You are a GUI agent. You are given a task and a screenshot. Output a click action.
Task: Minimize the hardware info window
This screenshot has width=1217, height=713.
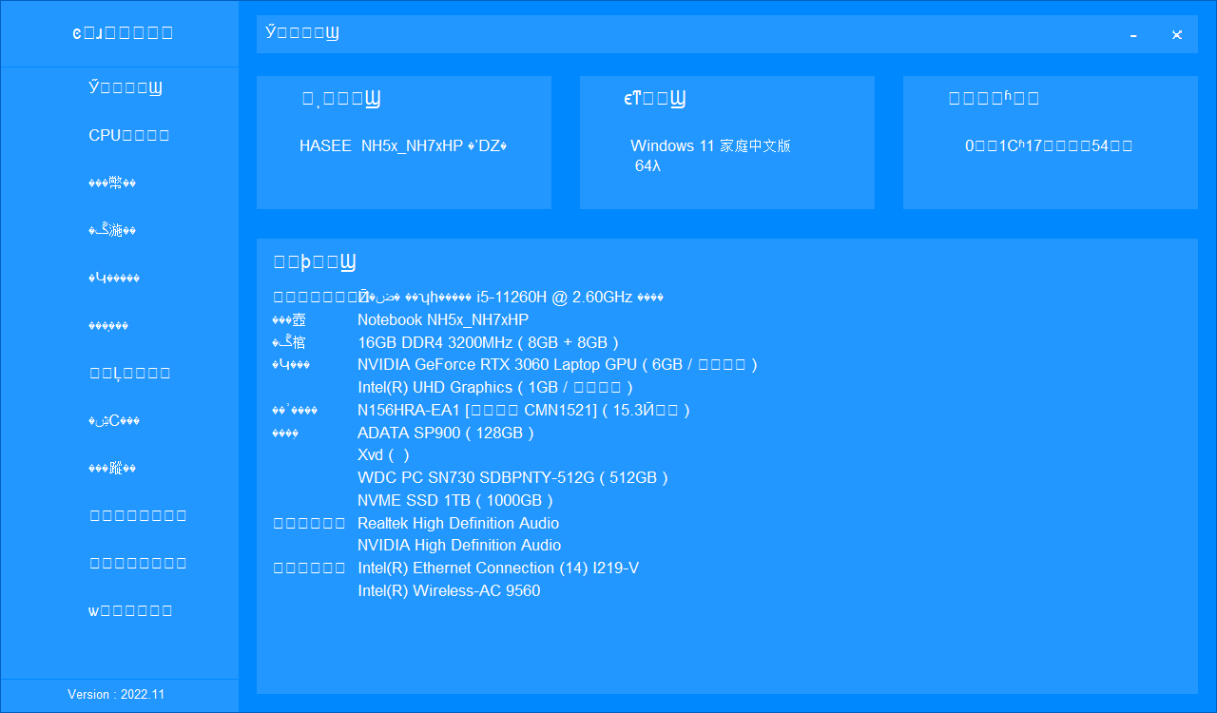1133,35
